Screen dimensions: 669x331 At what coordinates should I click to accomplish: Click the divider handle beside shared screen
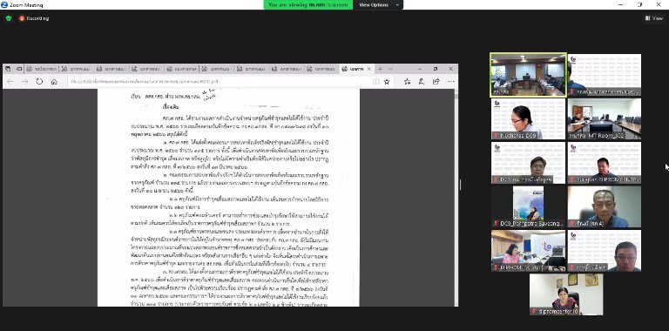pos(460,185)
